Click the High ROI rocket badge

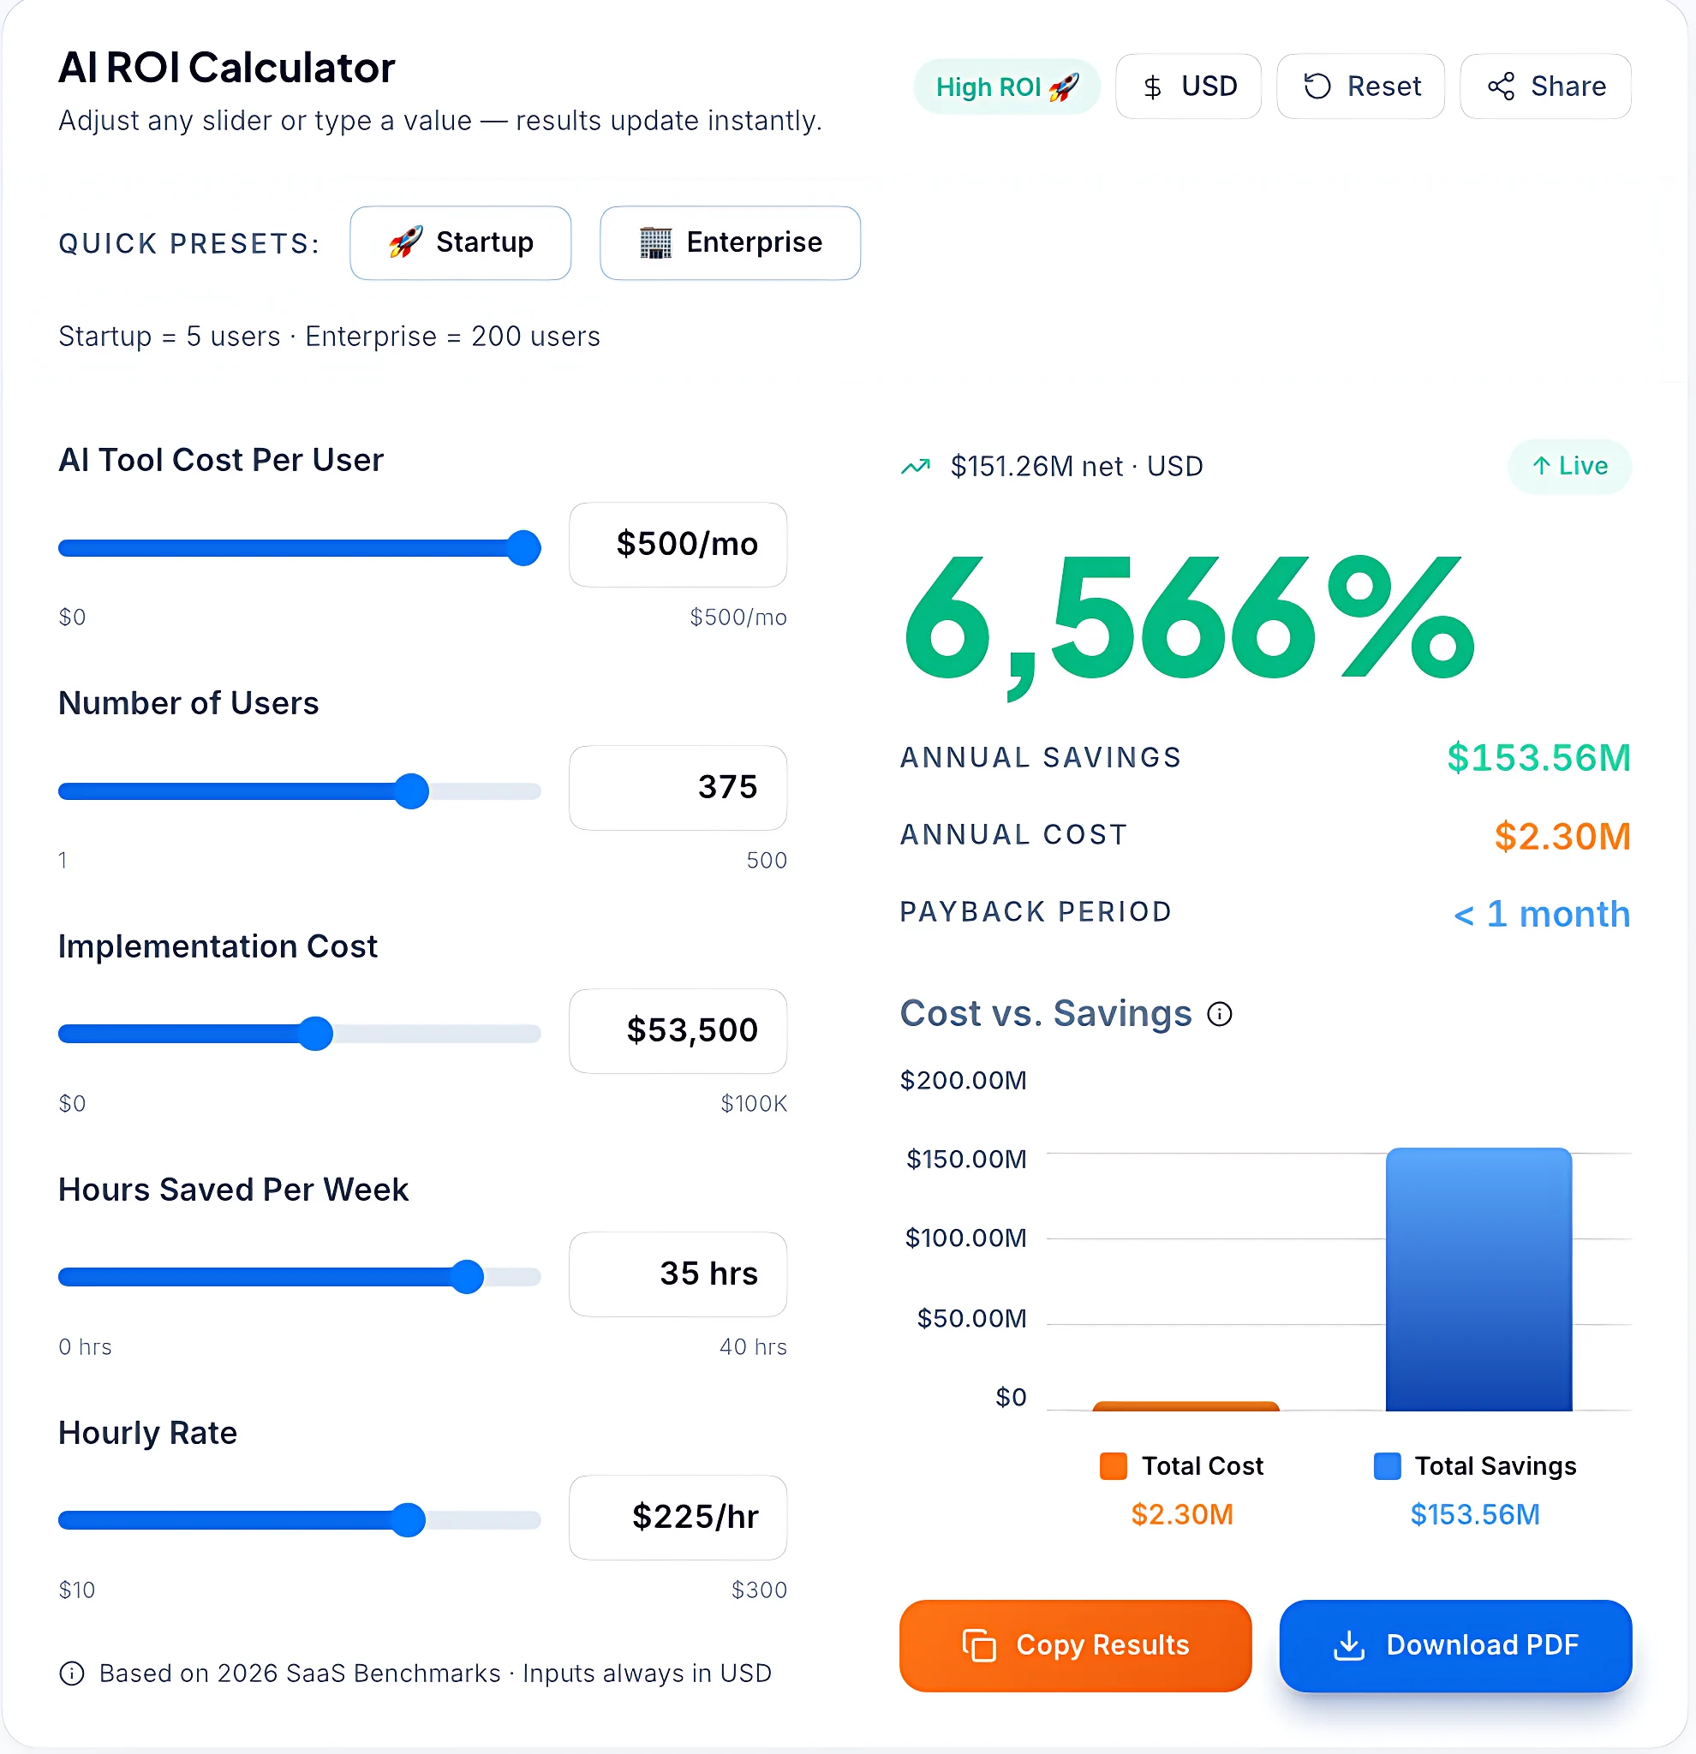click(1064, 86)
